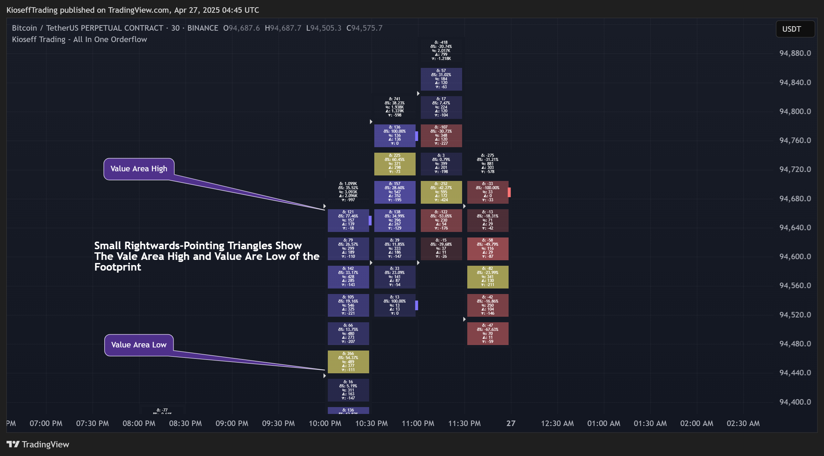This screenshot has height=456, width=824.
Task: Click the triangle marker left of the δ: 17 cell
Action: tap(418, 93)
